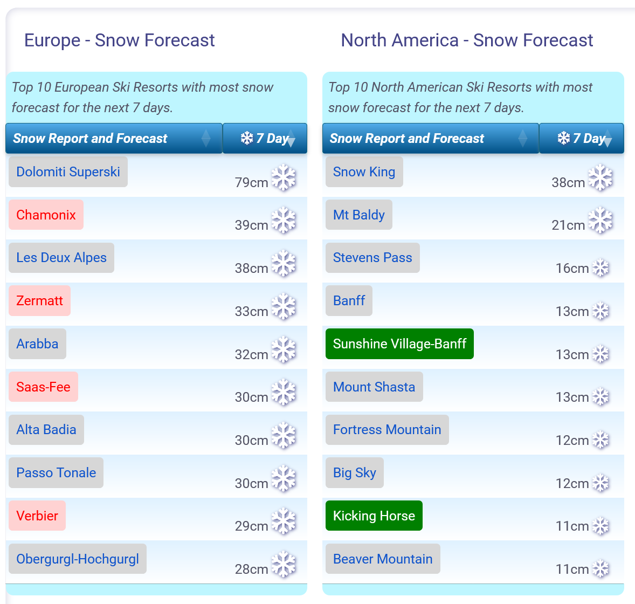The image size is (635, 604).
Task: Sort Europe table by 7 Day arrows
Action: click(x=291, y=138)
